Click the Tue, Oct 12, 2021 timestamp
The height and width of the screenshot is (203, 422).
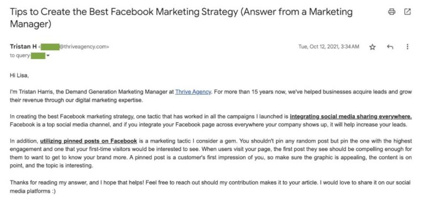click(329, 46)
